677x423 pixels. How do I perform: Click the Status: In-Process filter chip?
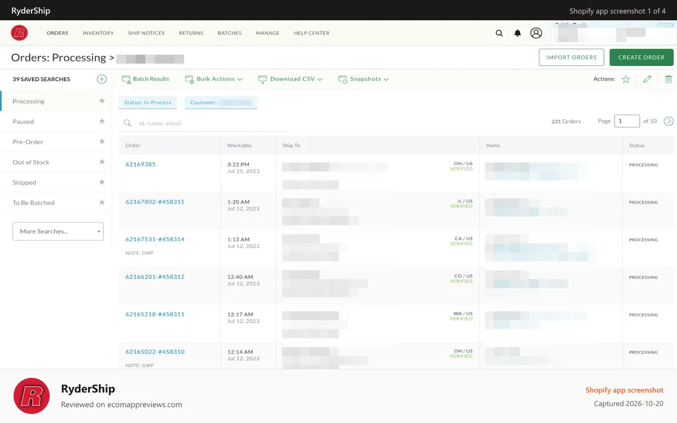(148, 103)
